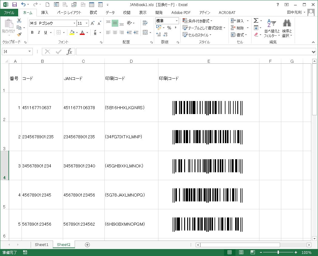Open セルのスタイル cell styles dropdown
318x256 pixels.
coord(197,35)
